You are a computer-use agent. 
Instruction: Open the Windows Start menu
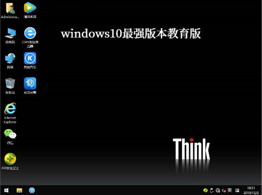pyautogui.click(x=6, y=190)
